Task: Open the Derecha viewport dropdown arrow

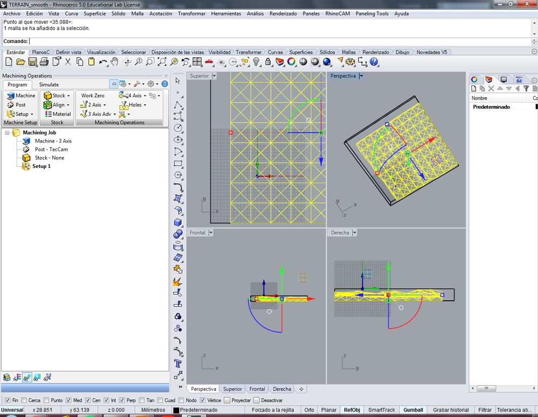Action: (355, 232)
